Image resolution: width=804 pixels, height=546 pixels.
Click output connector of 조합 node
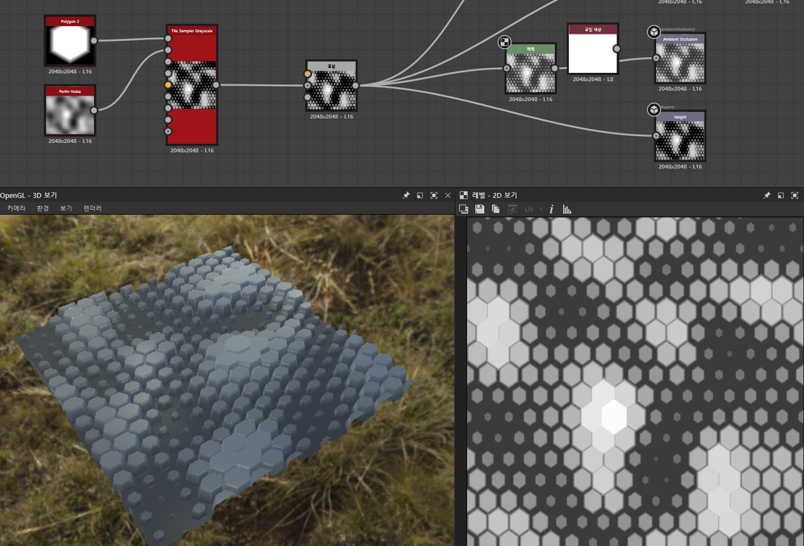coord(355,86)
